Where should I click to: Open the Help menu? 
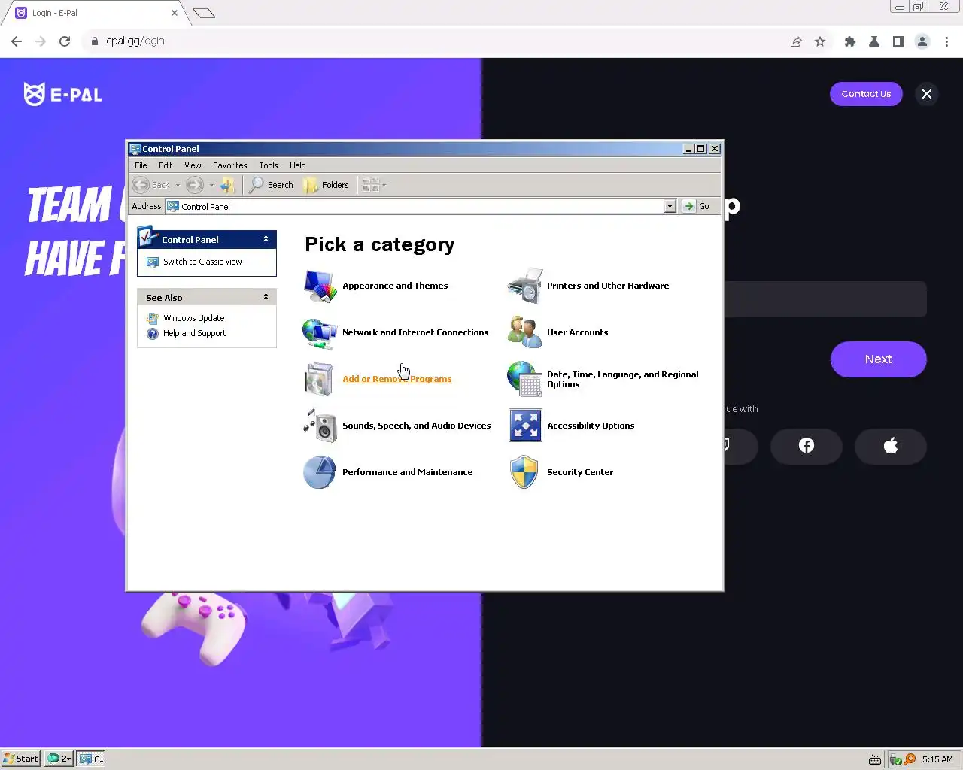click(x=297, y=165)
